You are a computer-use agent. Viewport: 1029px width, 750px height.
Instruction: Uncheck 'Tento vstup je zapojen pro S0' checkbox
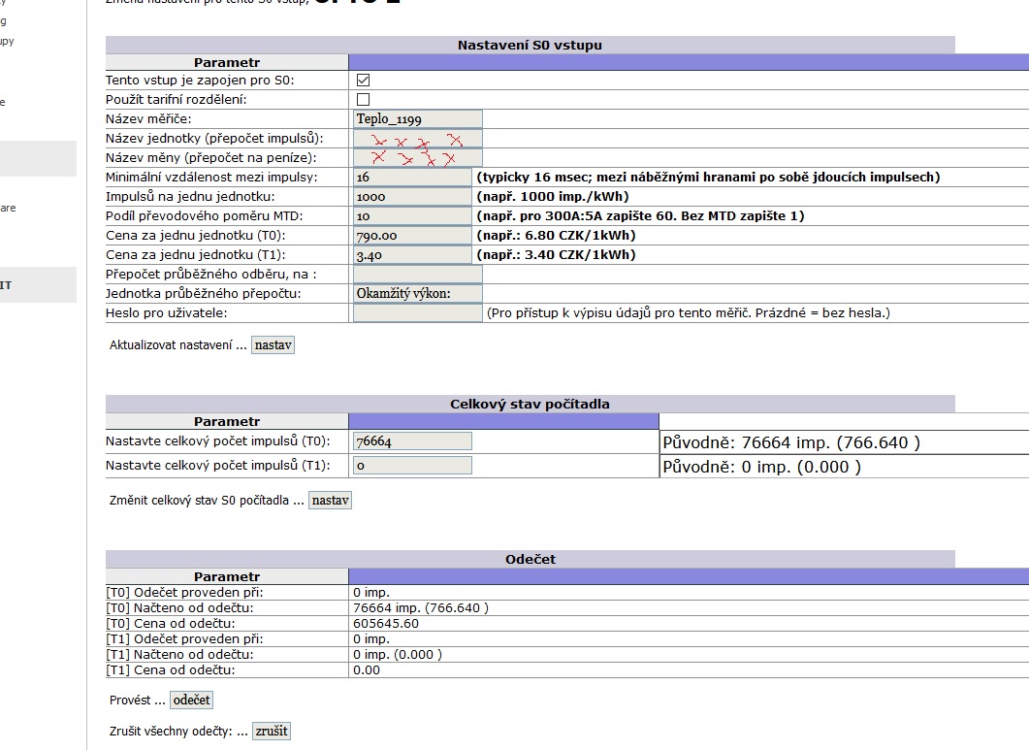[364, 81]
